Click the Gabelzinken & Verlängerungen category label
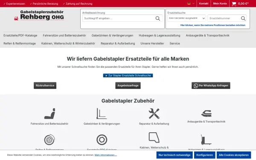This screenshot has width=256, height=160. pos(102,124)
